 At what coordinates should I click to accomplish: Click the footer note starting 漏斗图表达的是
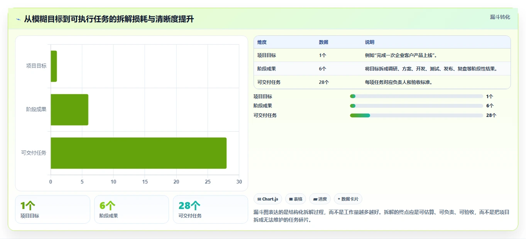pos(381,216)
